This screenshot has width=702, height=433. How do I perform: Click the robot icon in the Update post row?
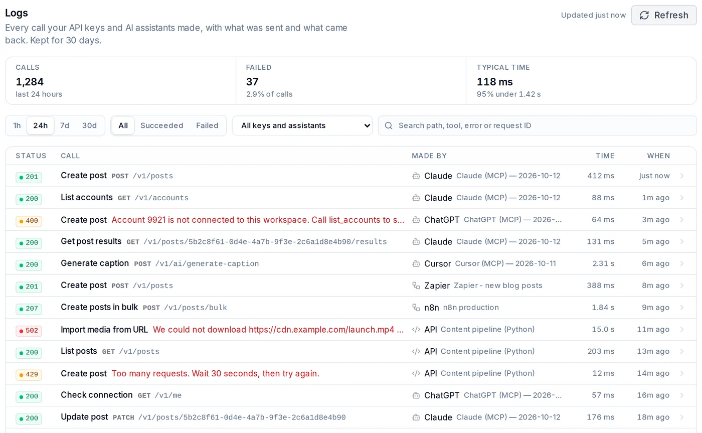[416, 417]
